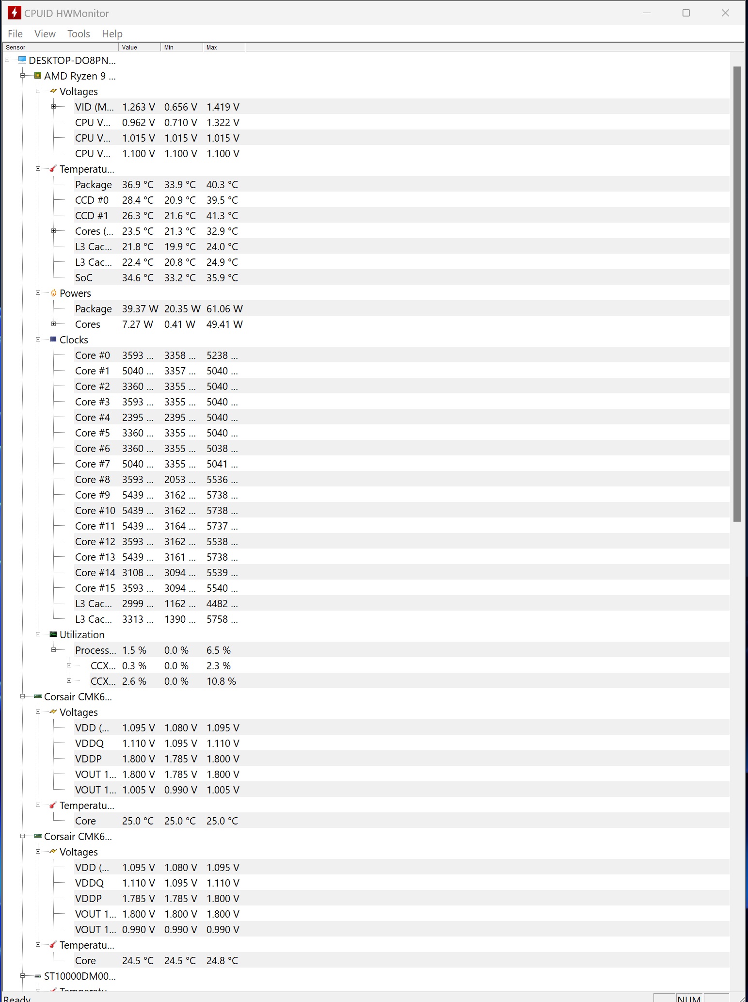Screen dimensions: 748x1002
Task: Click the Value column header
Action: [x=140, y=47]
